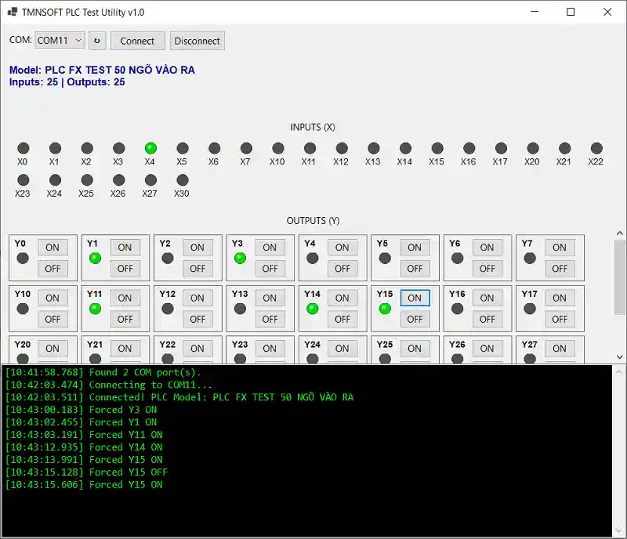Click the refresh COM ports icon button
Screen dimensions: 627x539
pos(97,41)
